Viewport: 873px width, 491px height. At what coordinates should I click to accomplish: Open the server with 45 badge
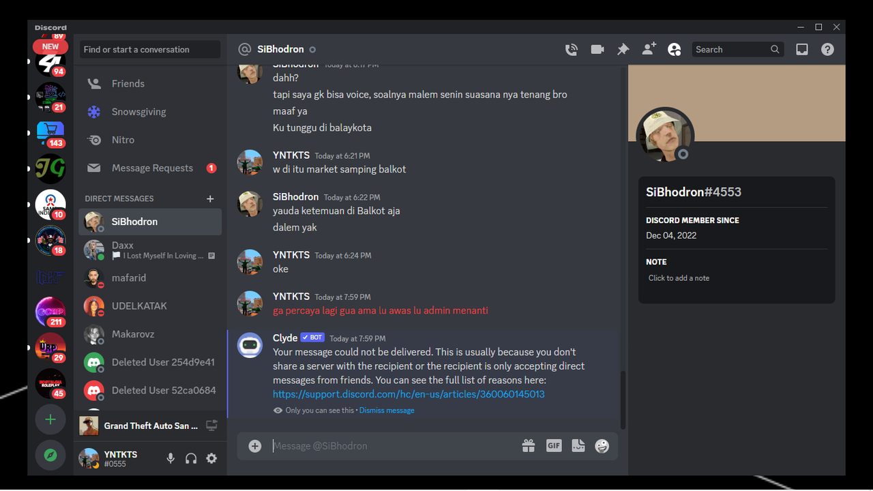[50, 383]
